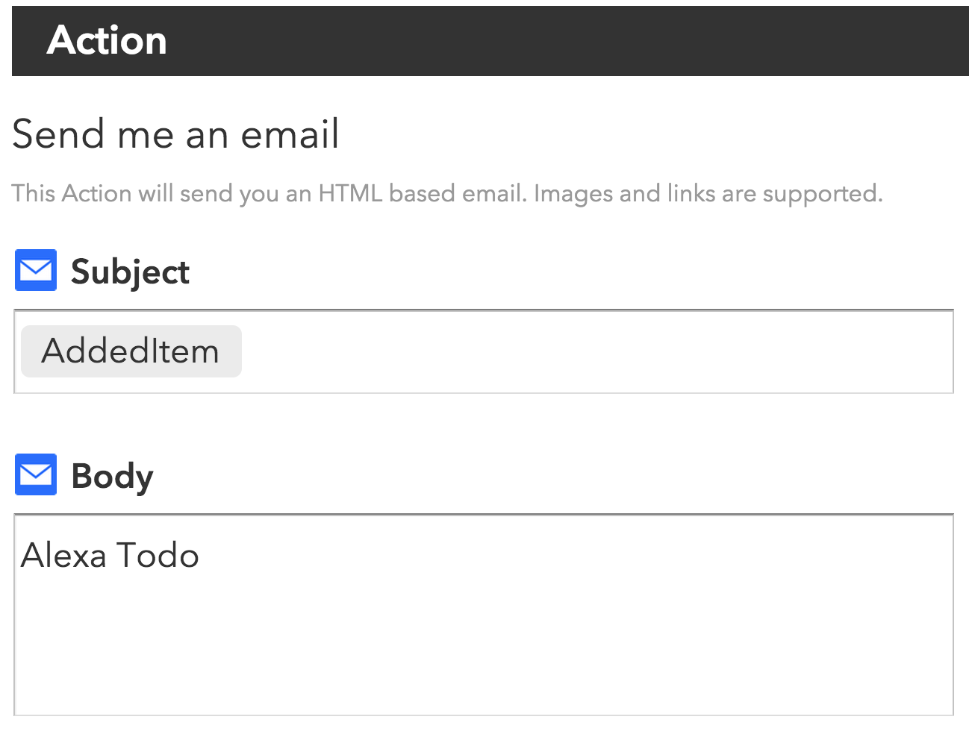The width and height of the screenshot is (969, 743).
Task: Click the envelope icon beside Subject
Action: click(x=36, y=270)
